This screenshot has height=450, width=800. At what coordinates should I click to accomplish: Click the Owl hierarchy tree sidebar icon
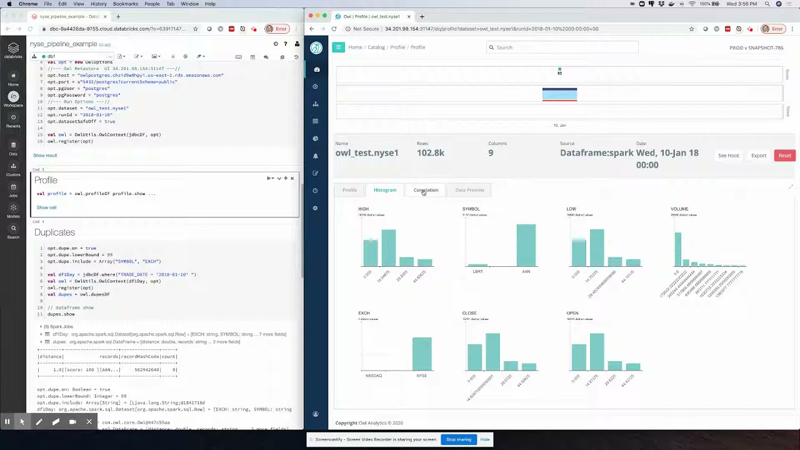tap(316, 104)
